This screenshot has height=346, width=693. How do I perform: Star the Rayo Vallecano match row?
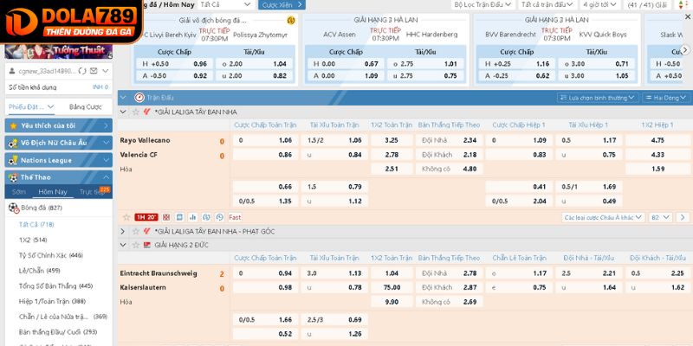(126, 217)
